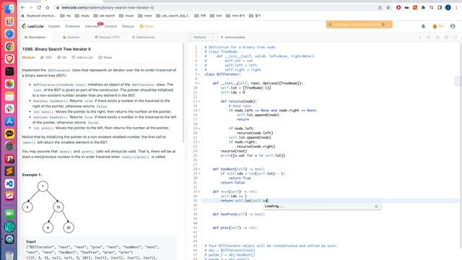Click code line 38 def hasPrev
The width and height of the screenshot is (462, 260).
pos(239,214)
